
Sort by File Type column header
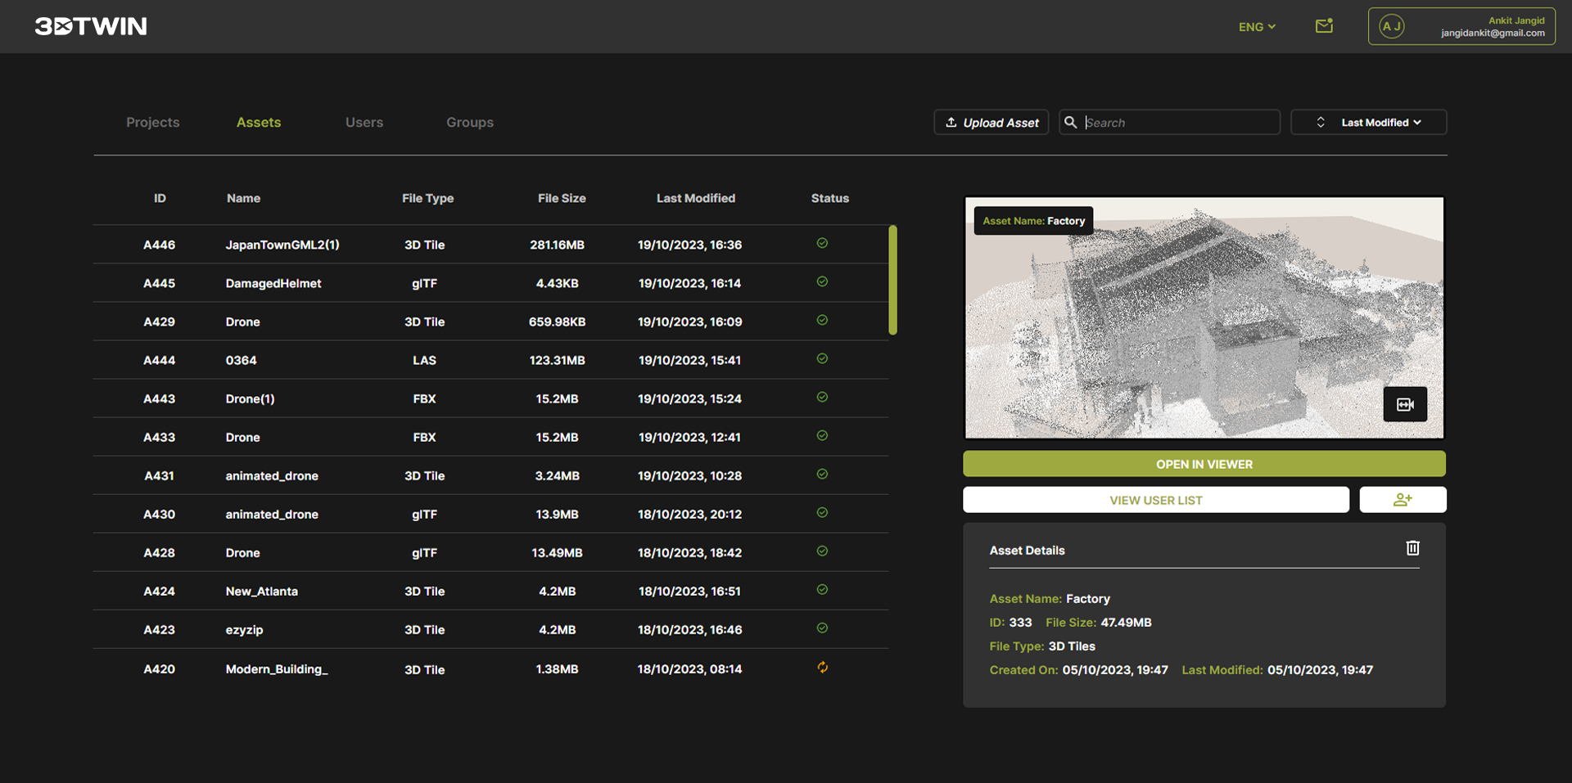tap(427, 198)
